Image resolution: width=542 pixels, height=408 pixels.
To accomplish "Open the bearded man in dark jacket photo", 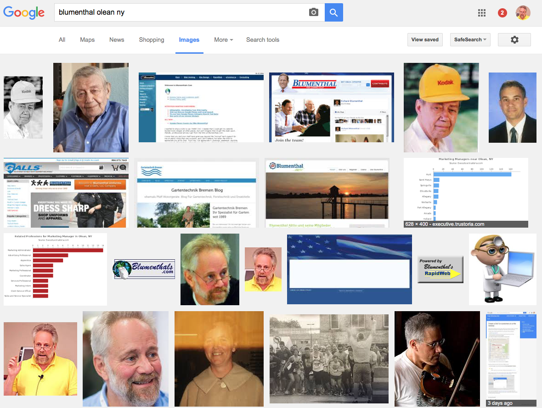I will tap(210, 269).
